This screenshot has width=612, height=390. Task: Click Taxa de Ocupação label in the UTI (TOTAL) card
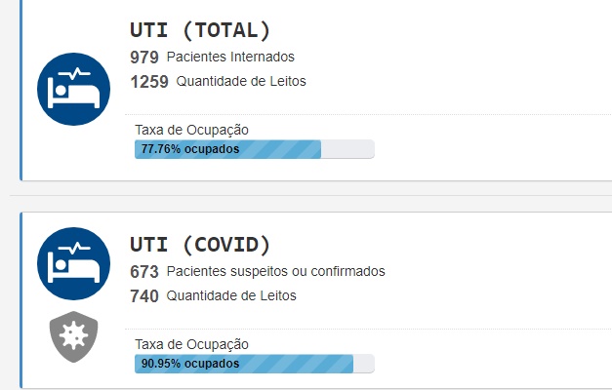(x=191, y=130)
